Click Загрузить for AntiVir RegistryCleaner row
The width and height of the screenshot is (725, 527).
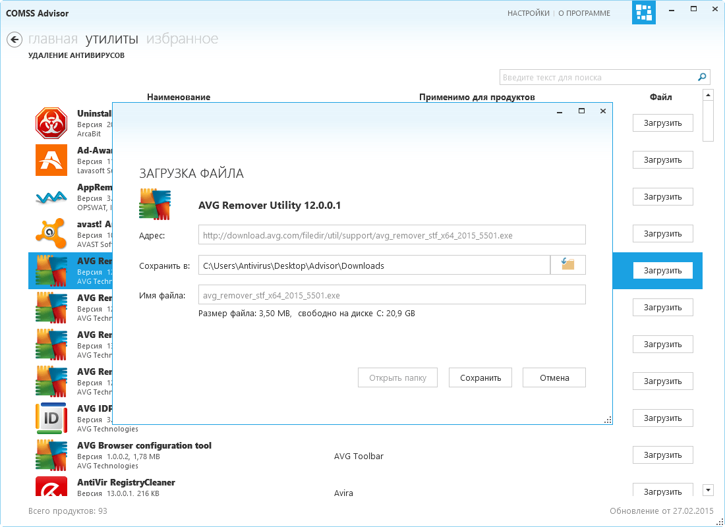[663, 490]
